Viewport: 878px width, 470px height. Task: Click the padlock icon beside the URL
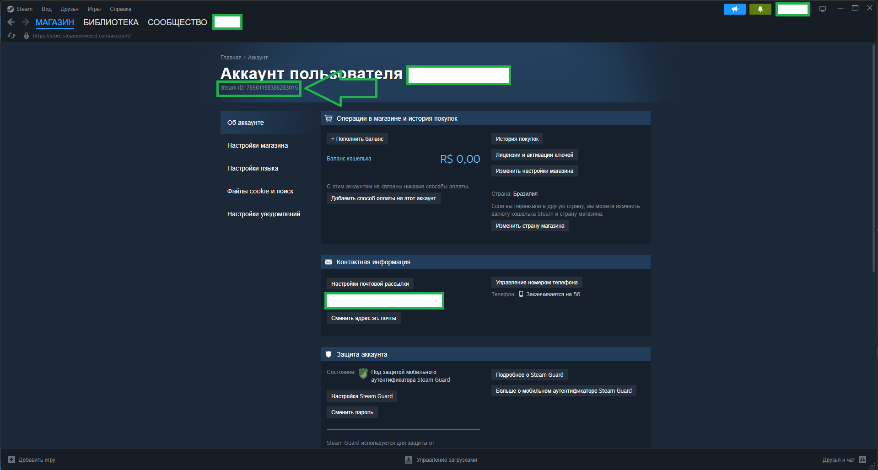(27, 36)
